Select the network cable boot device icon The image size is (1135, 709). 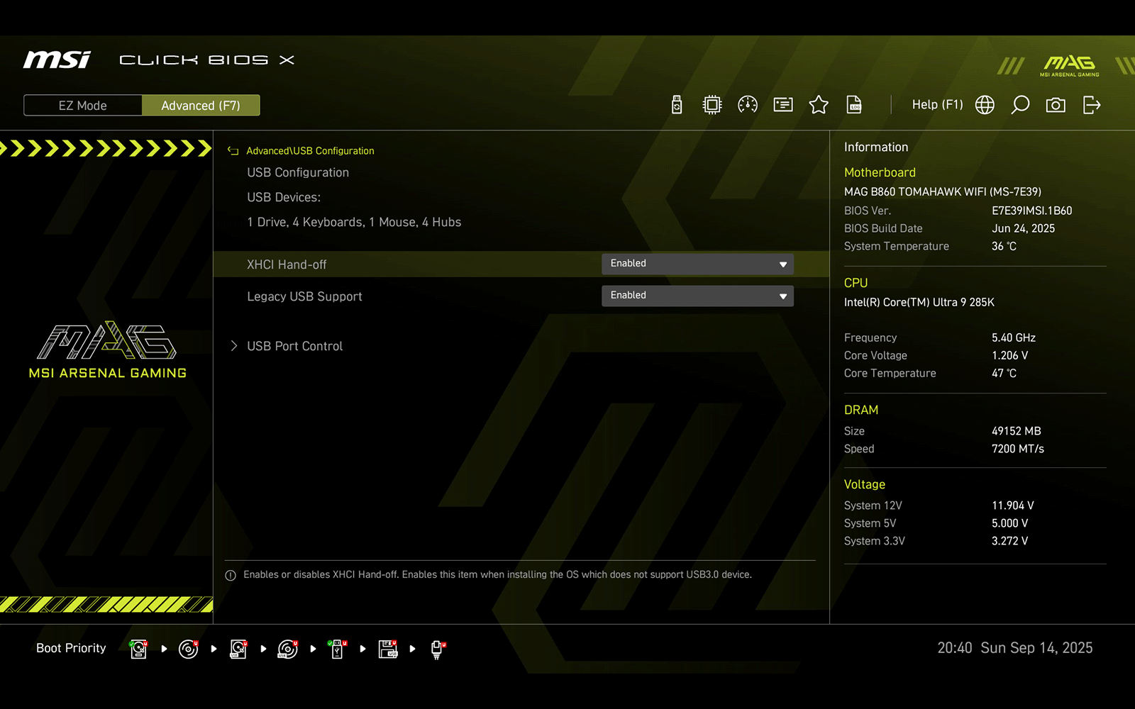[x=438, y=649]
